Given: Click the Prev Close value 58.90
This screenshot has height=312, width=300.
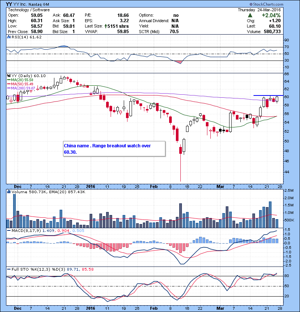Looking at the screenshot, I should [x=37, y=32].
